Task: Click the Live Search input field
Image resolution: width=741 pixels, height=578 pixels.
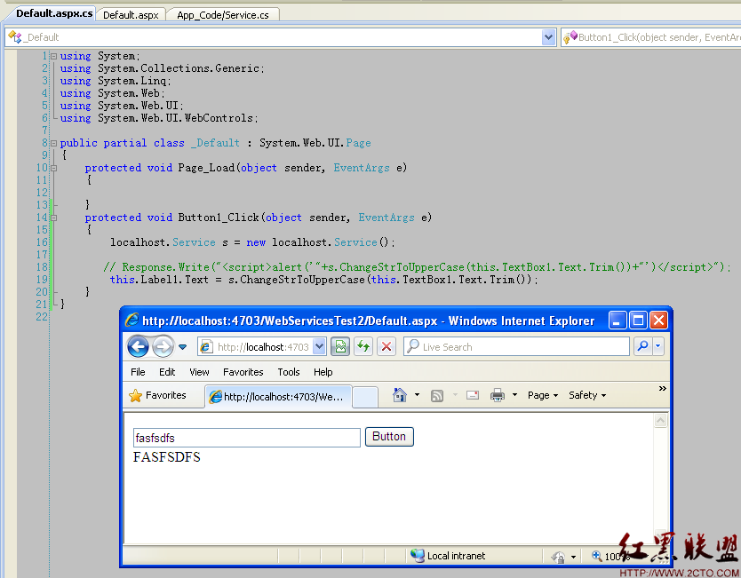Action: pyautogui.click(x=517, y=346)
